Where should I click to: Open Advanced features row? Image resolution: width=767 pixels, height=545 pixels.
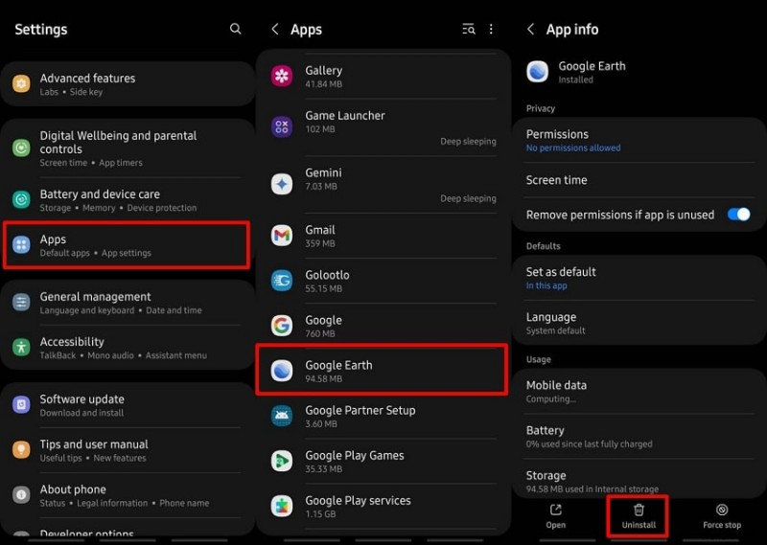tap(128, 84)
